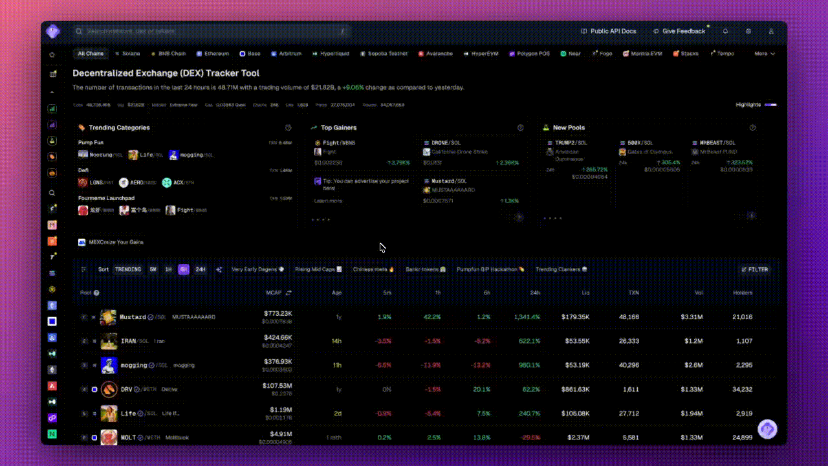Image resolution: width=828 pixels, height=466 pixels.
Task: Open the Noorung/SOL token
Action: (101, 155)
